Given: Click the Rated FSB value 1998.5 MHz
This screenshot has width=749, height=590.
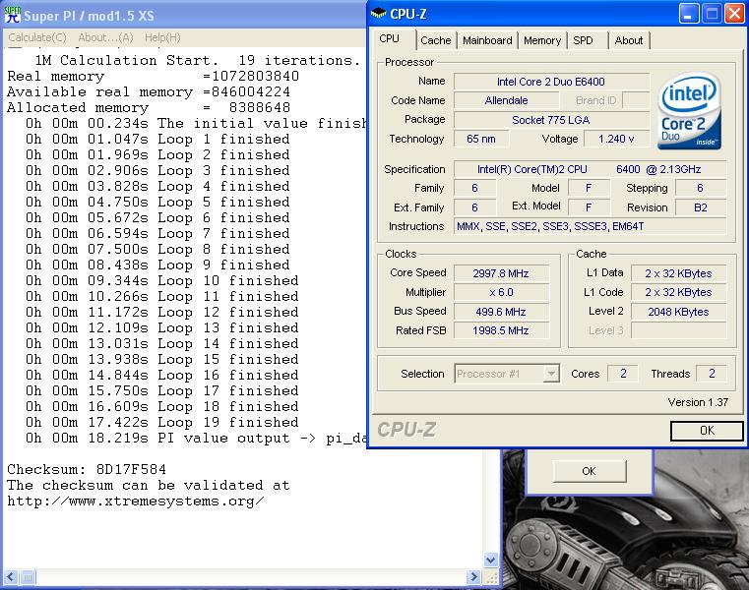Looking at the screenshot, I should click(501, 330).
